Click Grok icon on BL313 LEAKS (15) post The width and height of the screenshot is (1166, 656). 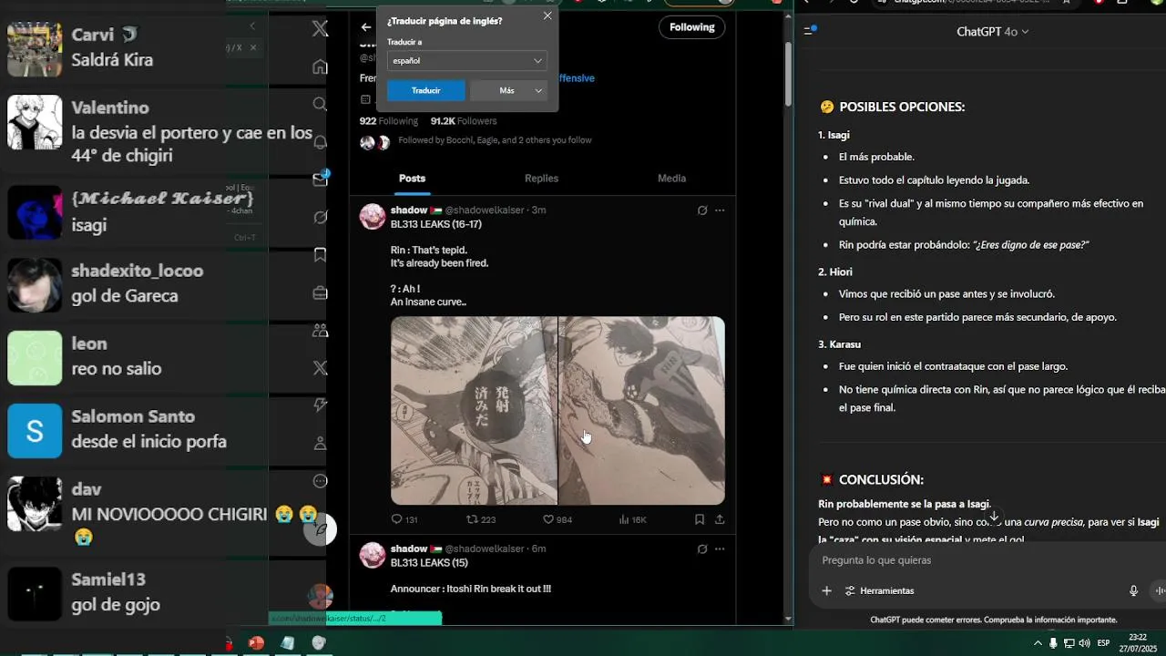point(702,549)
